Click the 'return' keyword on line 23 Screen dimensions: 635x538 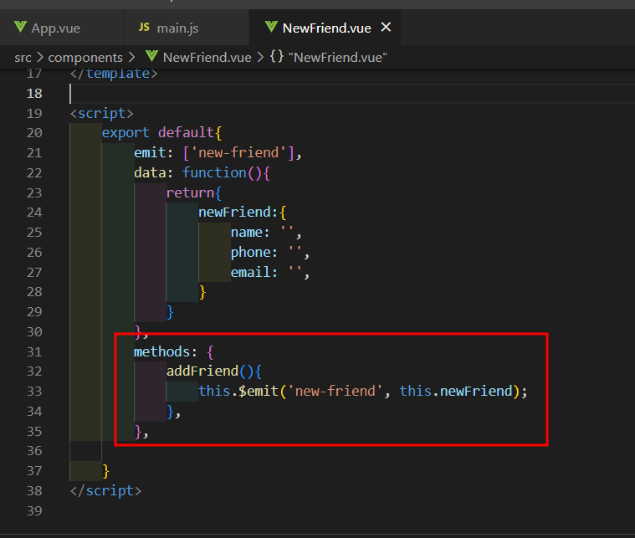pyautogui.click(x=190, y=192)
